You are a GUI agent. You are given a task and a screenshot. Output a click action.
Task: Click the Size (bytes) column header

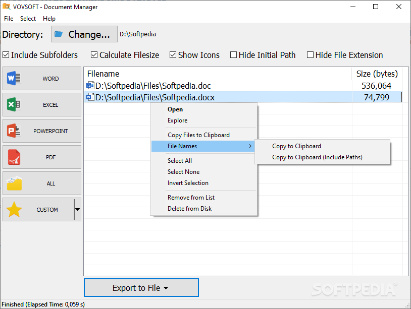click(377, 74)
